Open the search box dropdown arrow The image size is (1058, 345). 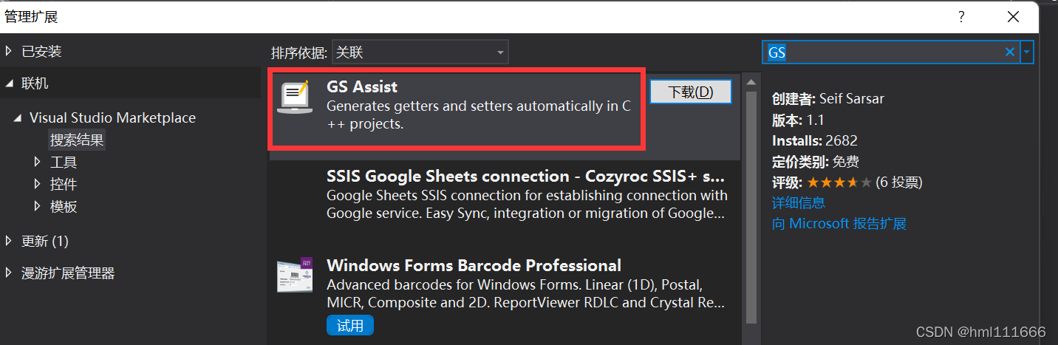coord(1027,52)
